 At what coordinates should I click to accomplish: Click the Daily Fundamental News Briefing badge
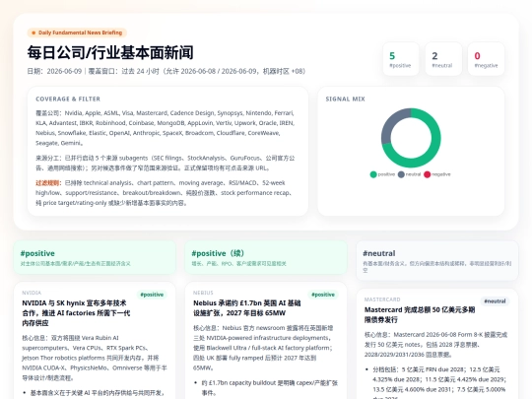pyautogui.click(x=77, y=33)
